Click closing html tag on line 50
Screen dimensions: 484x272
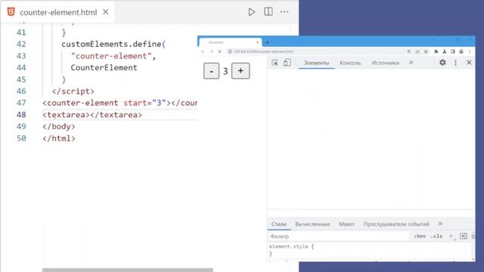click(59, 138)
